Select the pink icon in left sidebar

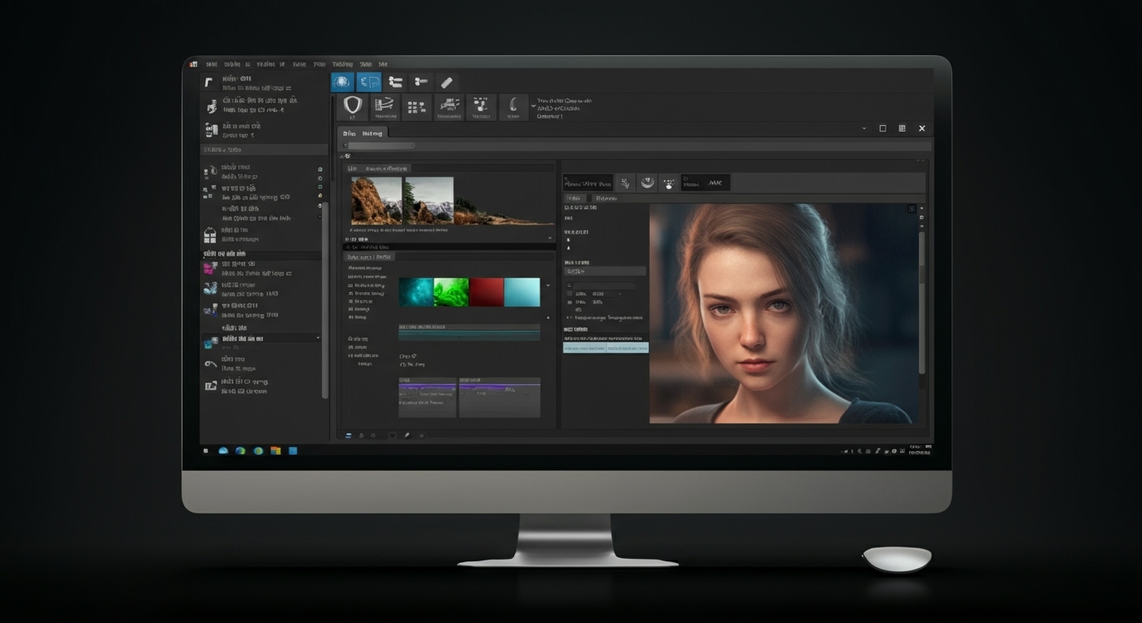pos(210,269)
